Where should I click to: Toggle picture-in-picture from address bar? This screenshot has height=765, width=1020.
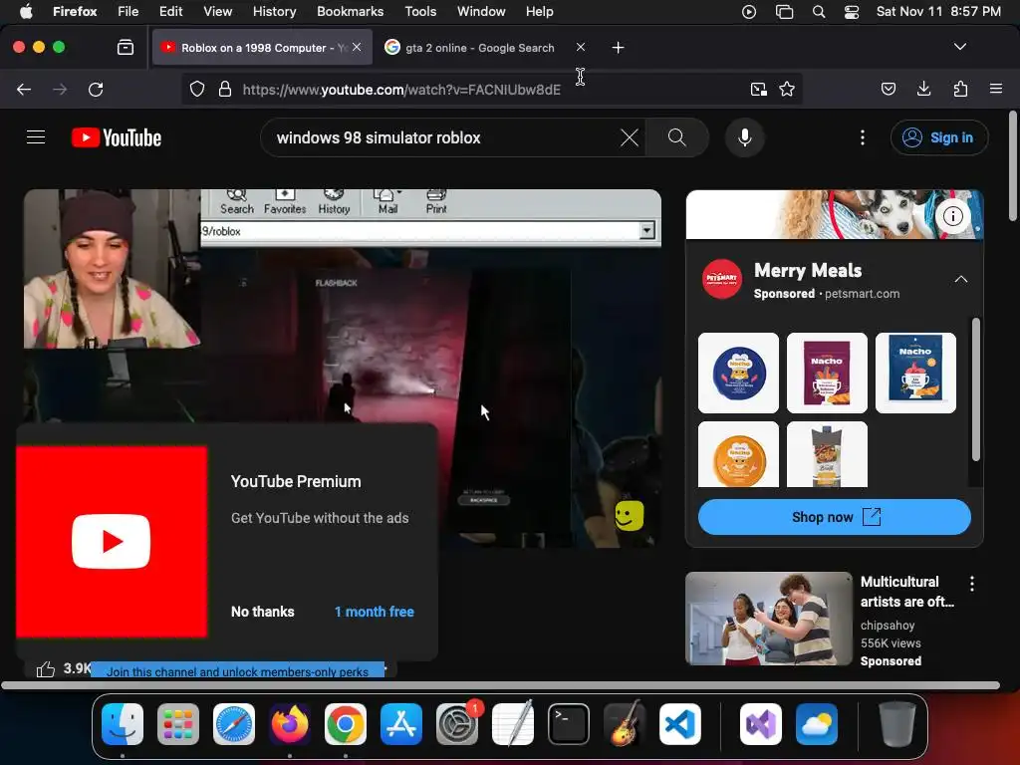(758, 89)
